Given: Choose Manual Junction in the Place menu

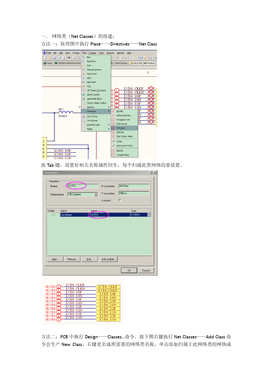Looking at the screenshot, I should [x=96, y=70].
